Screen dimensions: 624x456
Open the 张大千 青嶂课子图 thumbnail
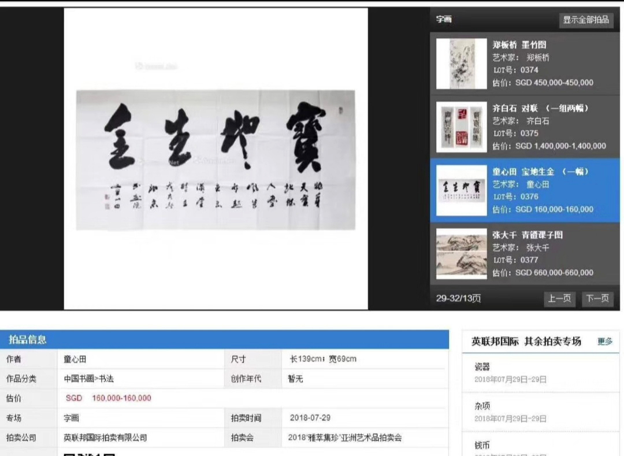(461, 254)
